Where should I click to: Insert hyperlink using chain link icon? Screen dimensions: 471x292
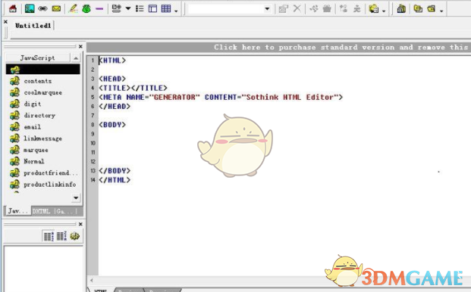click(x=42, y=8)
